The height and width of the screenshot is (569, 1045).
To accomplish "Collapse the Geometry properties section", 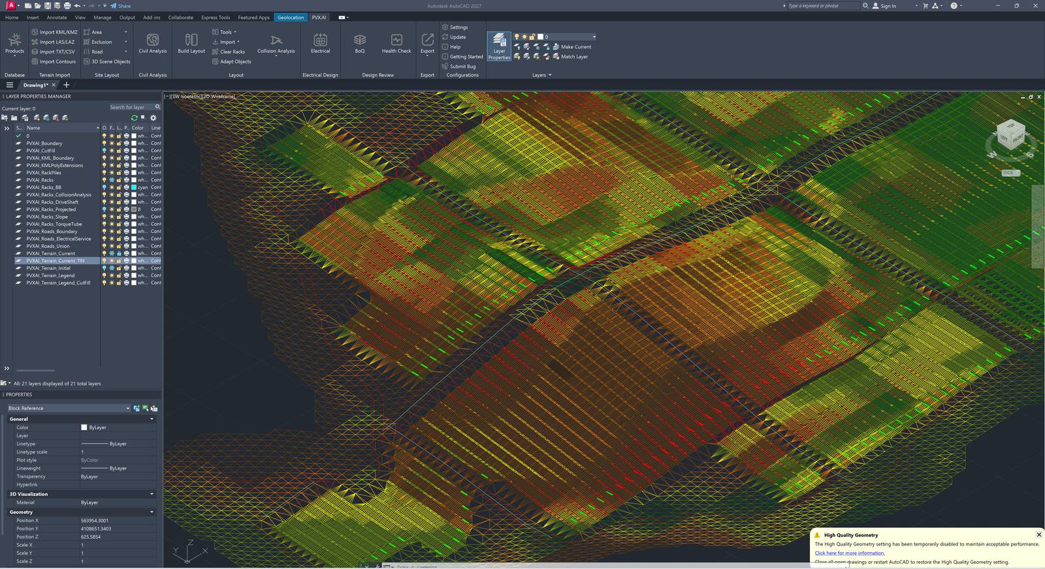I will (x=152, y=512).
